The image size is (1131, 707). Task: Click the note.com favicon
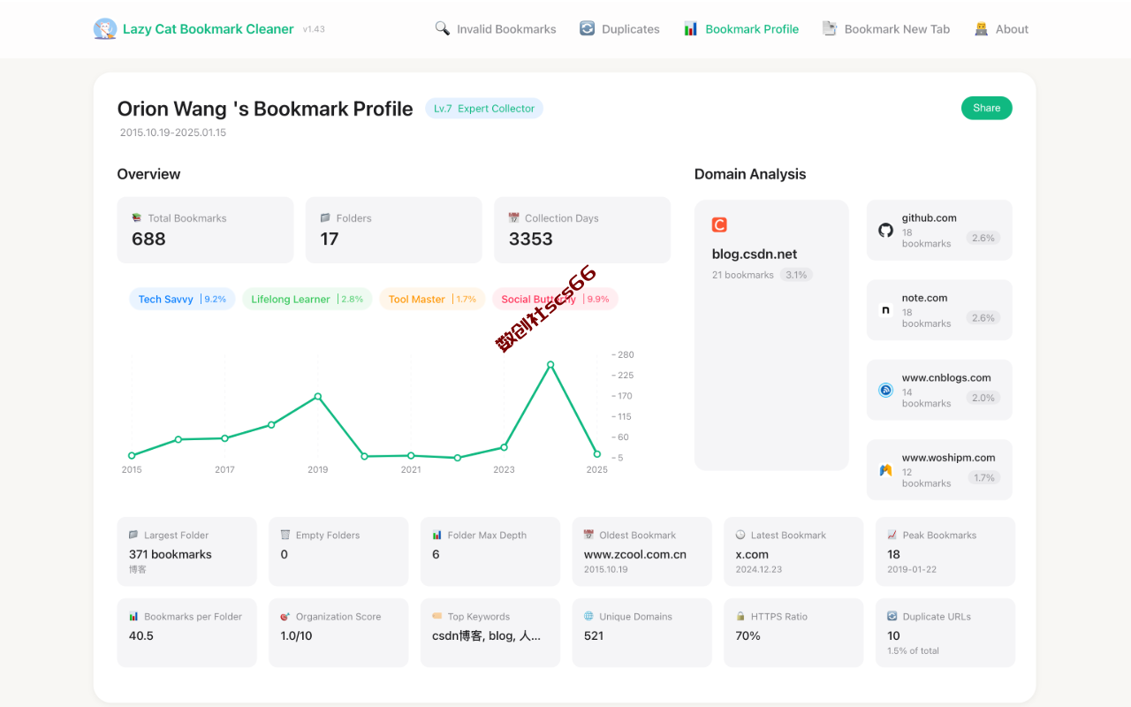click(x=885, y=310)
